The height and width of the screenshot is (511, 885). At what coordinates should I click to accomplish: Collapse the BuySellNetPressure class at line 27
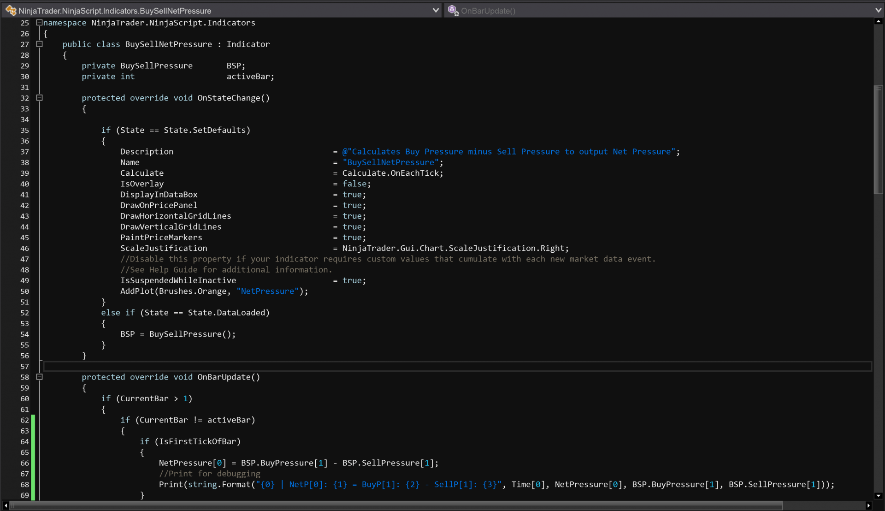[x=39, y=44]
